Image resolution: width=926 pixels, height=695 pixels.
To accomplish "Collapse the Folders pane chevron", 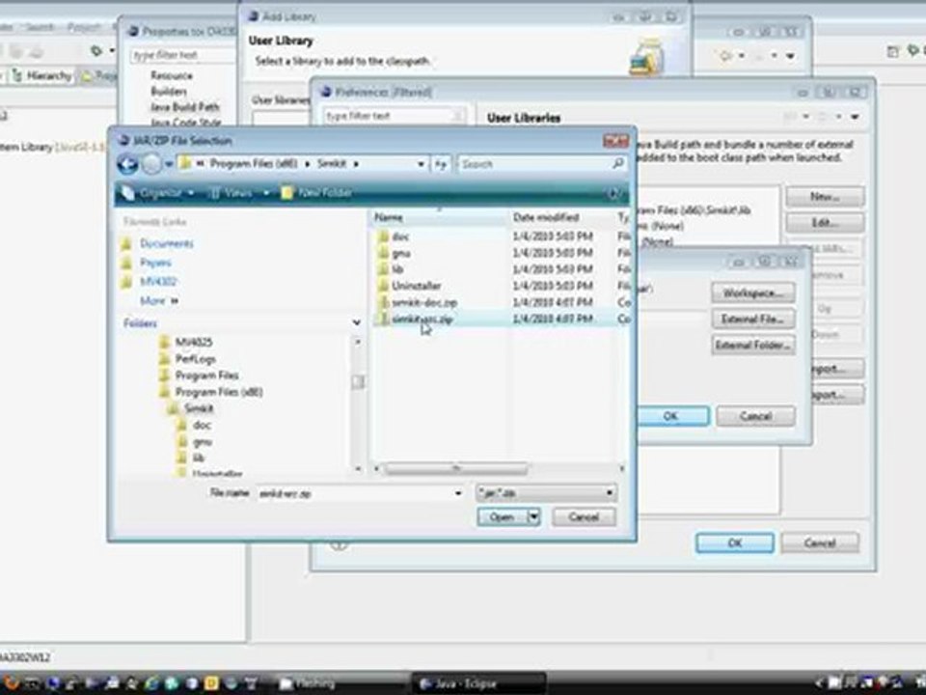I will (356, 322).
